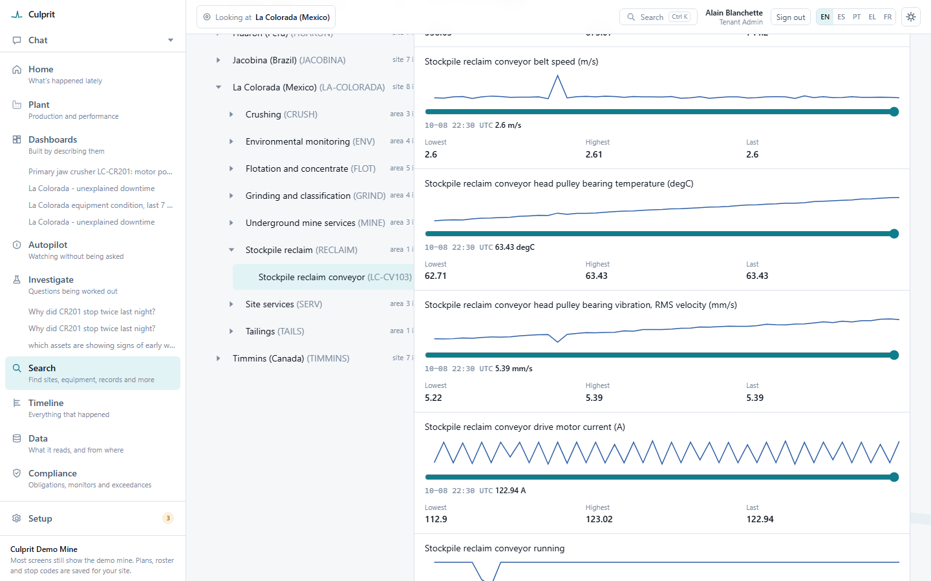
Task: Switch language to FR
Action: coord(888,17)
